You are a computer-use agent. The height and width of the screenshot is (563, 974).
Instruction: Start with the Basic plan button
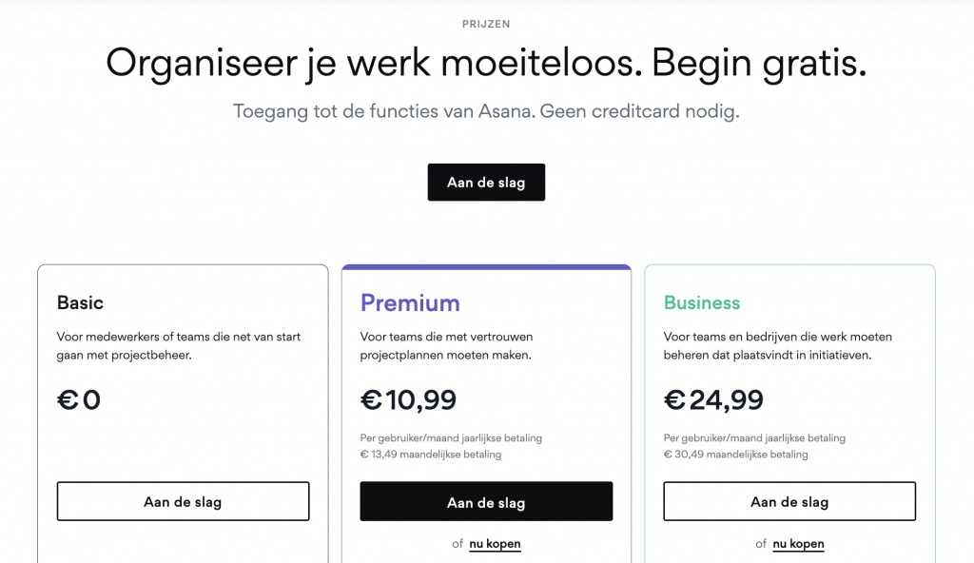(x=183, y=501)
